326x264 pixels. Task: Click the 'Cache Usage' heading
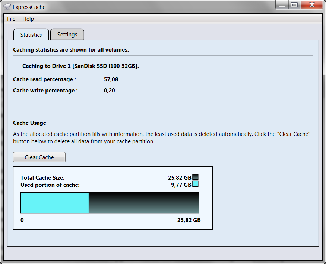point(29,123)
